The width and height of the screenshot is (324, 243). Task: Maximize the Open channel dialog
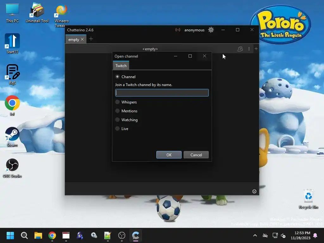tap(190, 56)
